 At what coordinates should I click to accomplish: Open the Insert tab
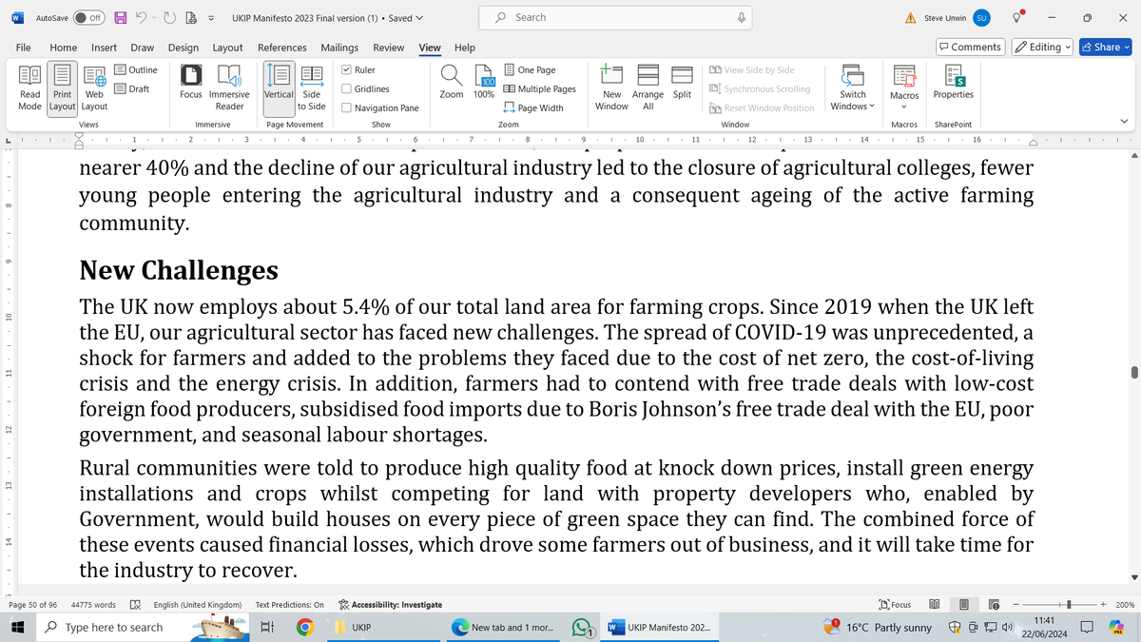click(x=105, y=48)
